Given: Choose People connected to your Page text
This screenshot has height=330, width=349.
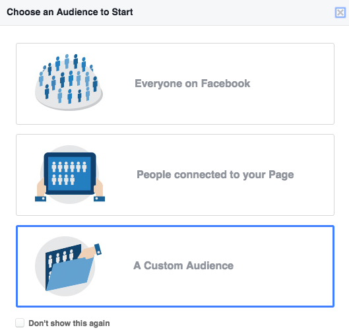Looking at the screenshot, I should click(x=215, y=175).
